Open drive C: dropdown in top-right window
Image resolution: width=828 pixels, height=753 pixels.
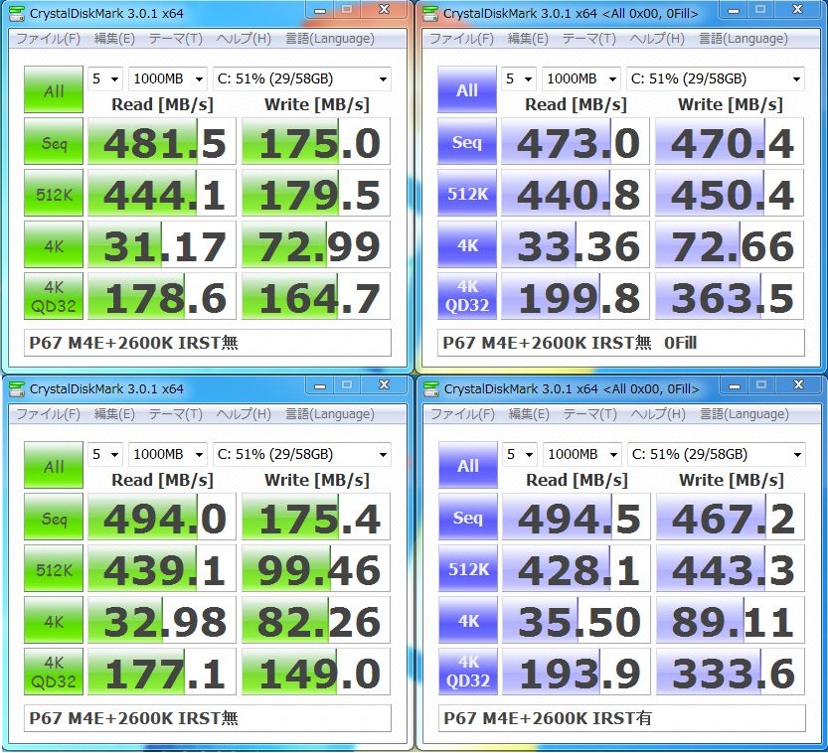tap(716, 79)
